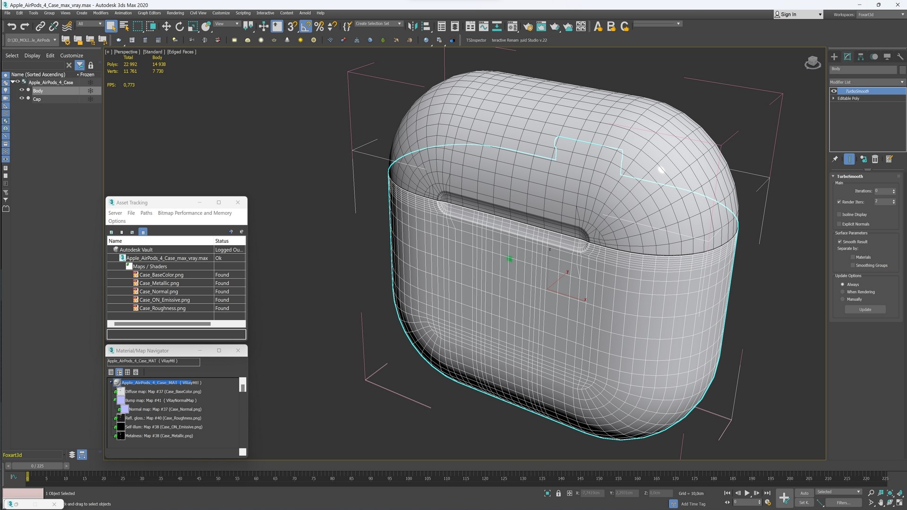Image resolution: width=907 pixels, height=510 pixels.
Task: Open the Create tab plus icon
Action: click(x=834, y=57)
